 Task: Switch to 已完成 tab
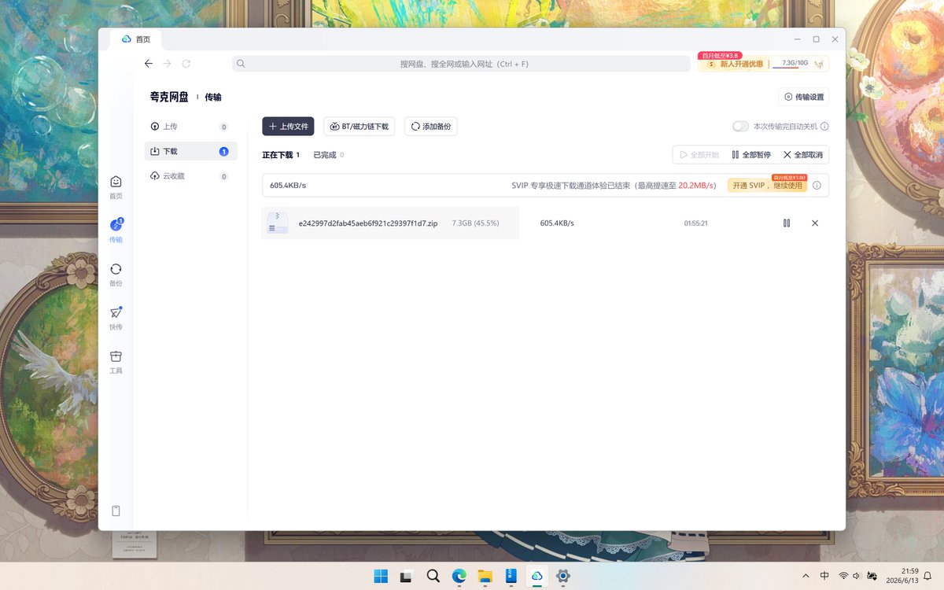[328, 156]
